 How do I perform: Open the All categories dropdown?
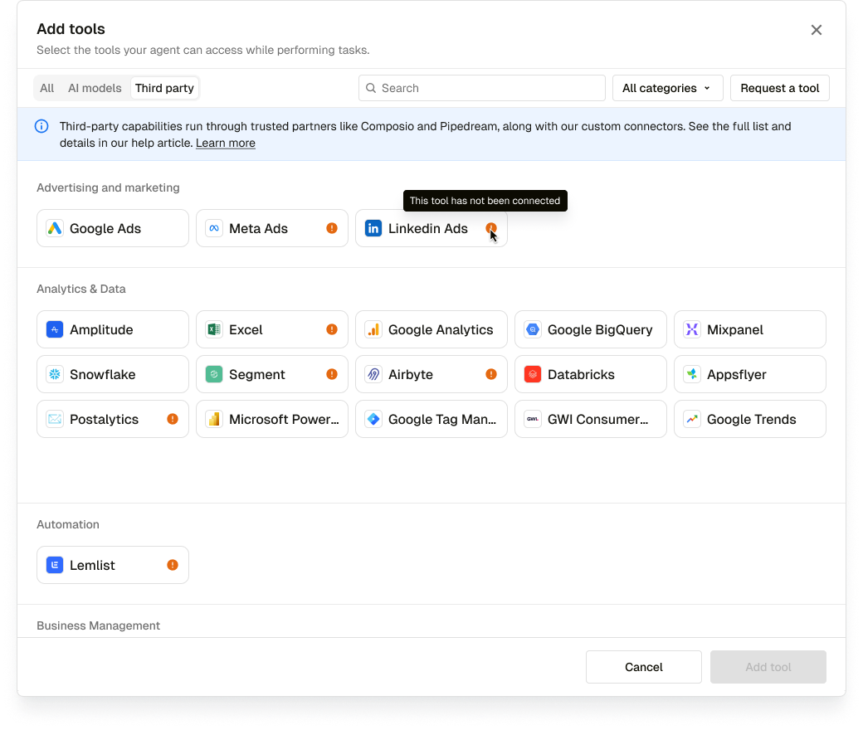coord(667,88)
